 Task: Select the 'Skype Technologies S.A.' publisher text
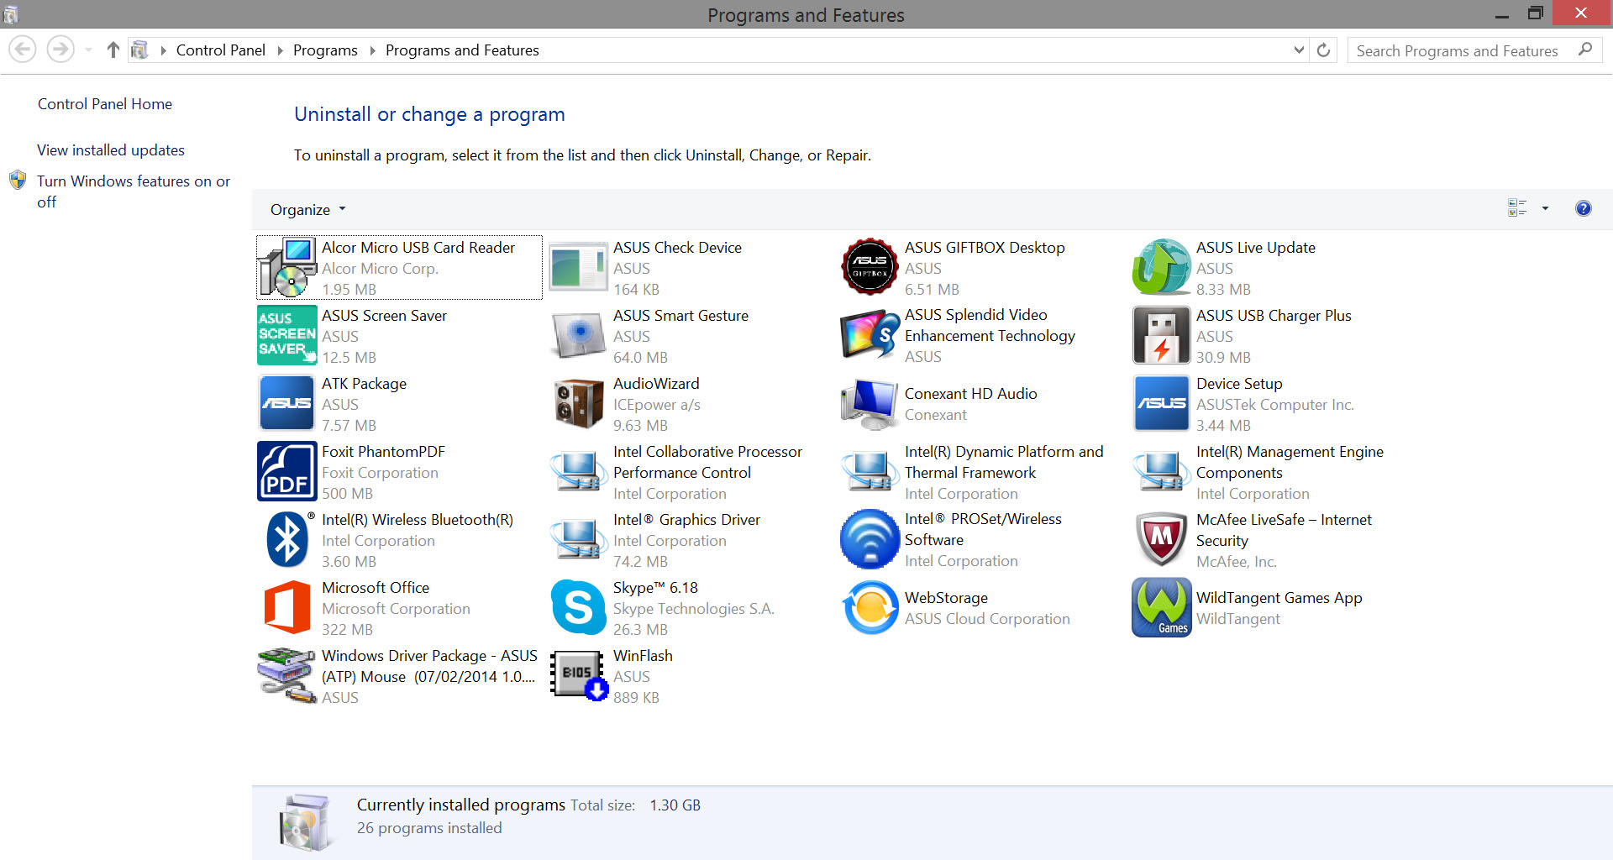[693, 609]
